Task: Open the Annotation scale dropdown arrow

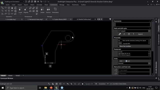Action: [x=108, y=84]
